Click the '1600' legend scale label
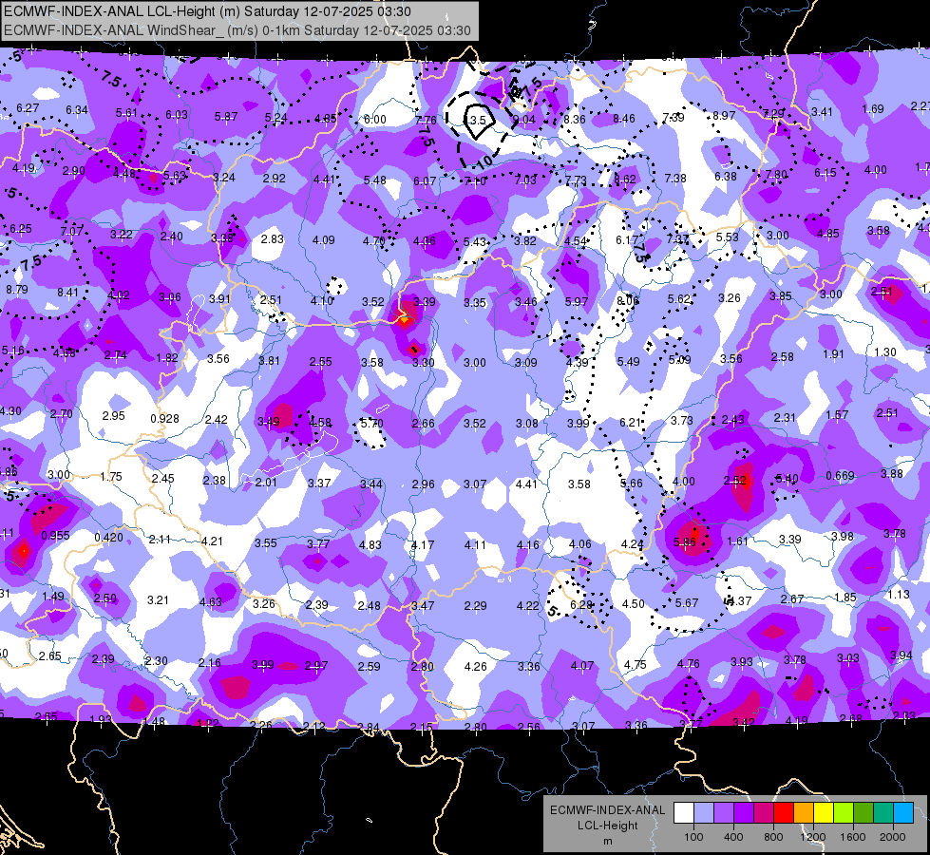The width and height of the screenshot is (930, 855). pos(853,837)
